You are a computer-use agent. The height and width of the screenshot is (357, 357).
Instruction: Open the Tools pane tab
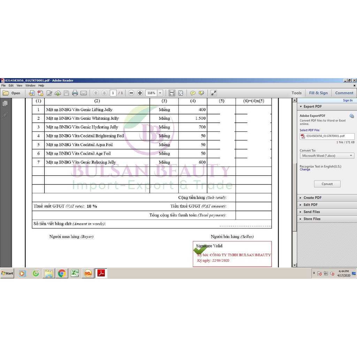point(296,93)
